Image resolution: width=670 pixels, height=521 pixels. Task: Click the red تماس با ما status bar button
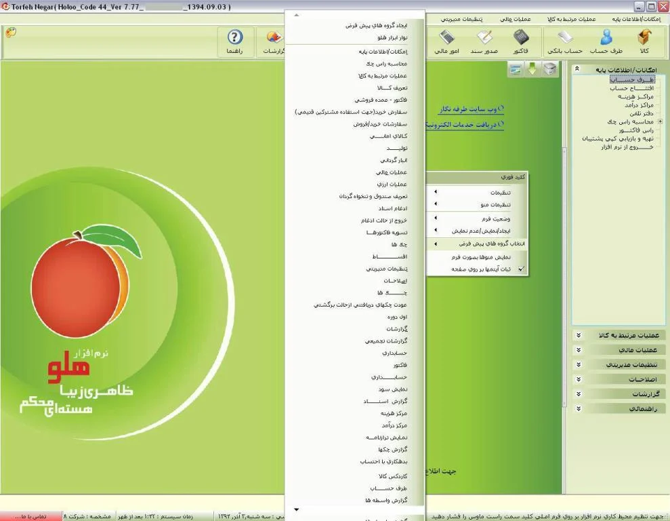pos(30,516)
